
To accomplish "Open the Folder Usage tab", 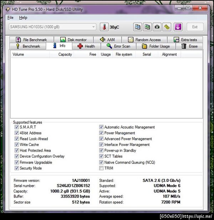I will [x=156, y=46].
